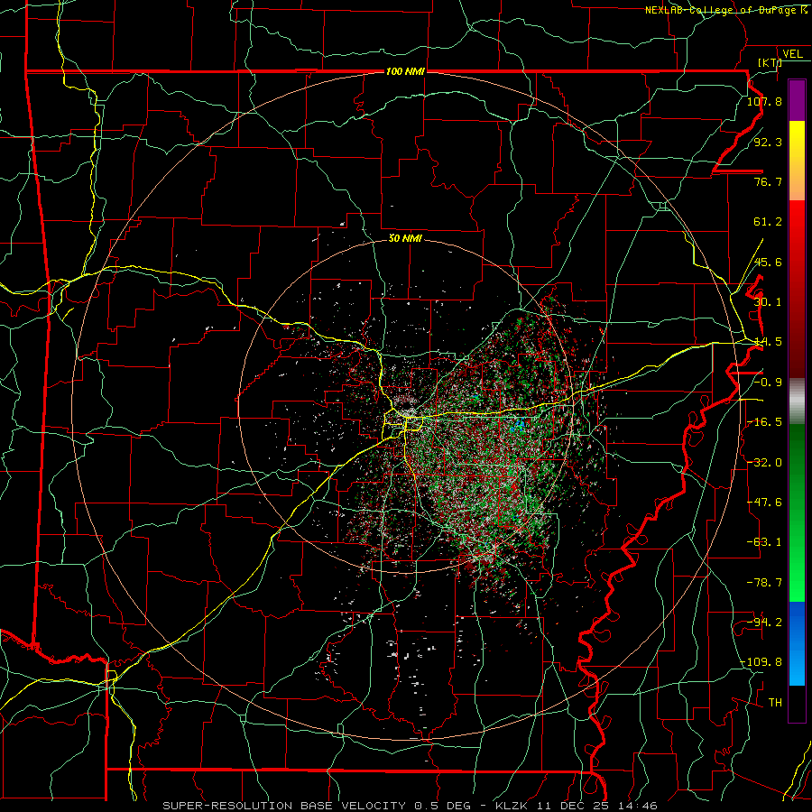Click the -109.8 value on velocity scale

[761, 662]
